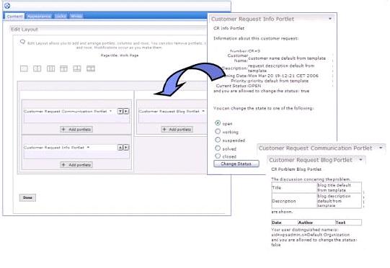
Task: Select the suspended status radio button
Action: pyautogui.click(x=218, y=140)
